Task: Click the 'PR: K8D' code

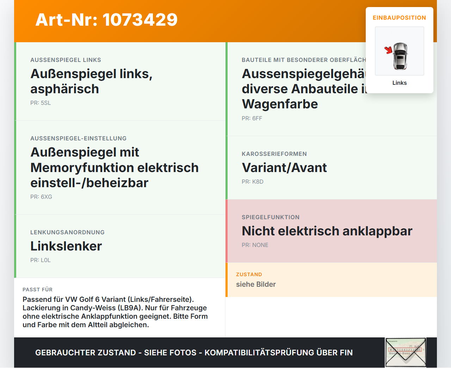Action: click(x=253, y=182)
